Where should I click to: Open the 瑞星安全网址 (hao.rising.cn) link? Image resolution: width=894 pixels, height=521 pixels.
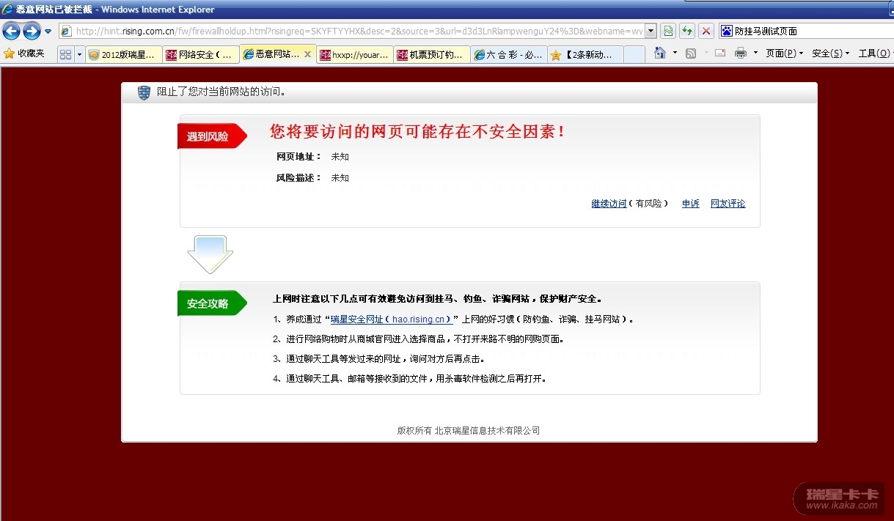click(391, 319)
